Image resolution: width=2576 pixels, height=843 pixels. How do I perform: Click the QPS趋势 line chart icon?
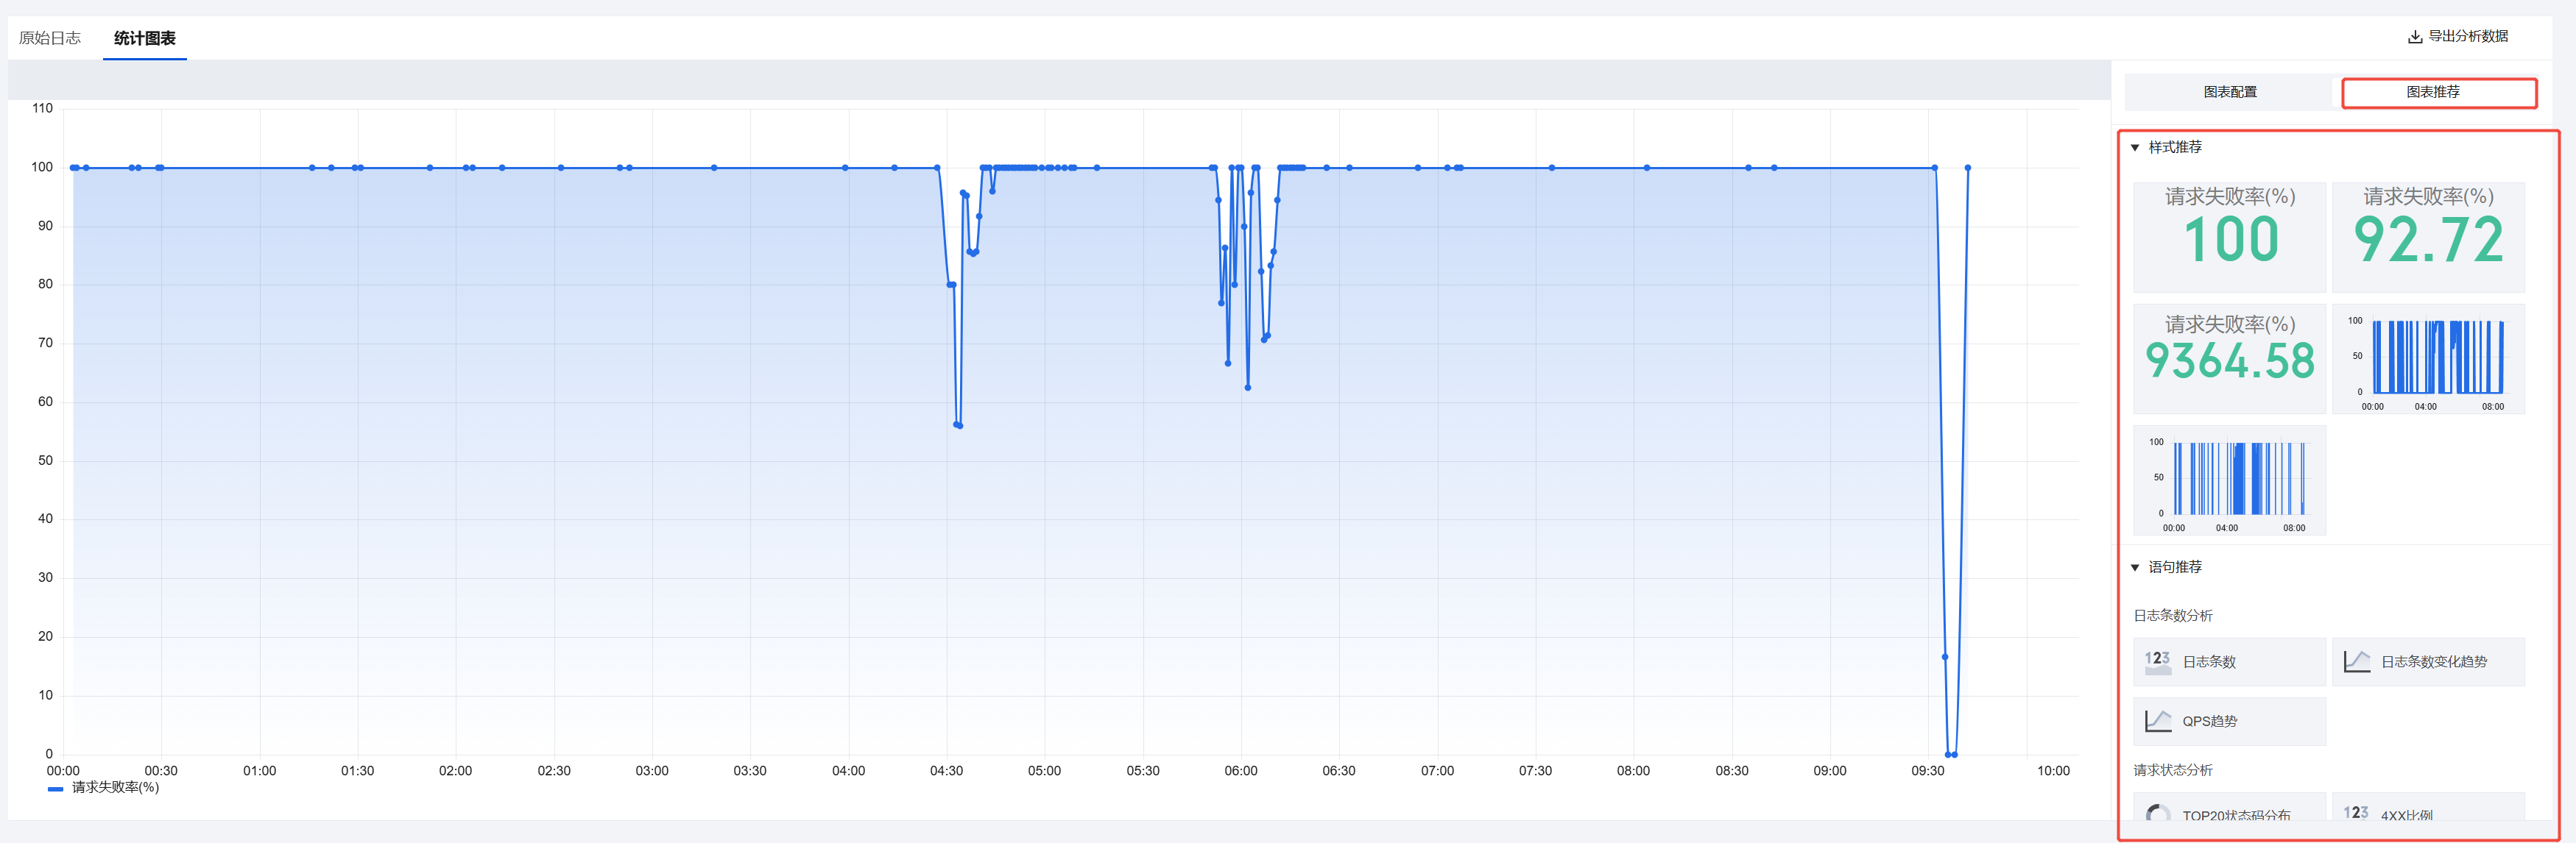click(x=2157, y=721)
